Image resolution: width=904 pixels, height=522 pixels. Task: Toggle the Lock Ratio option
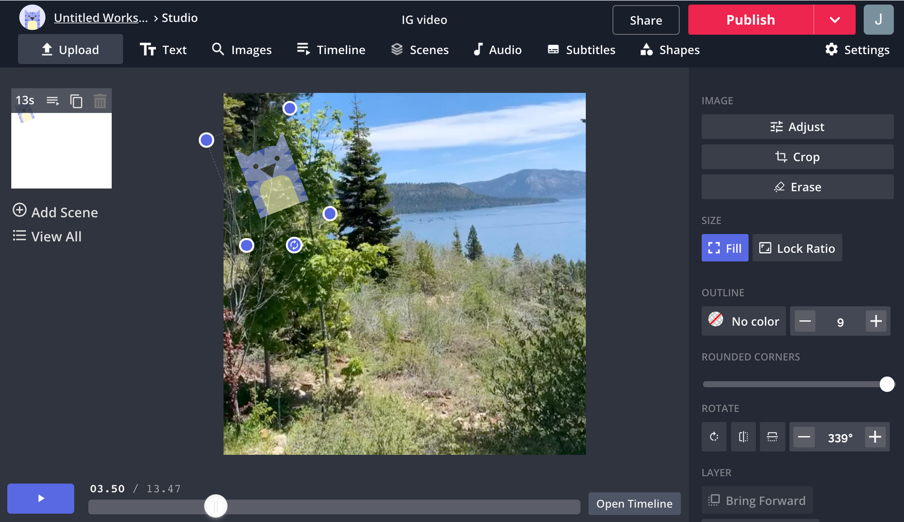[x=797, y=248]
